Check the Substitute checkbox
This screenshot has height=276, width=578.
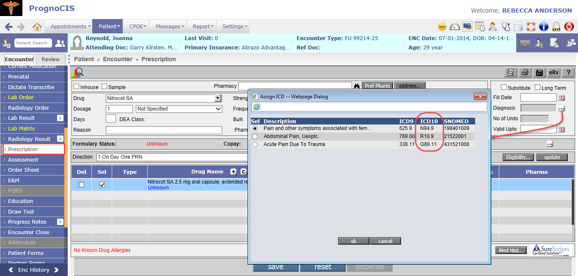pyautogui.click(x=504, y=87)
